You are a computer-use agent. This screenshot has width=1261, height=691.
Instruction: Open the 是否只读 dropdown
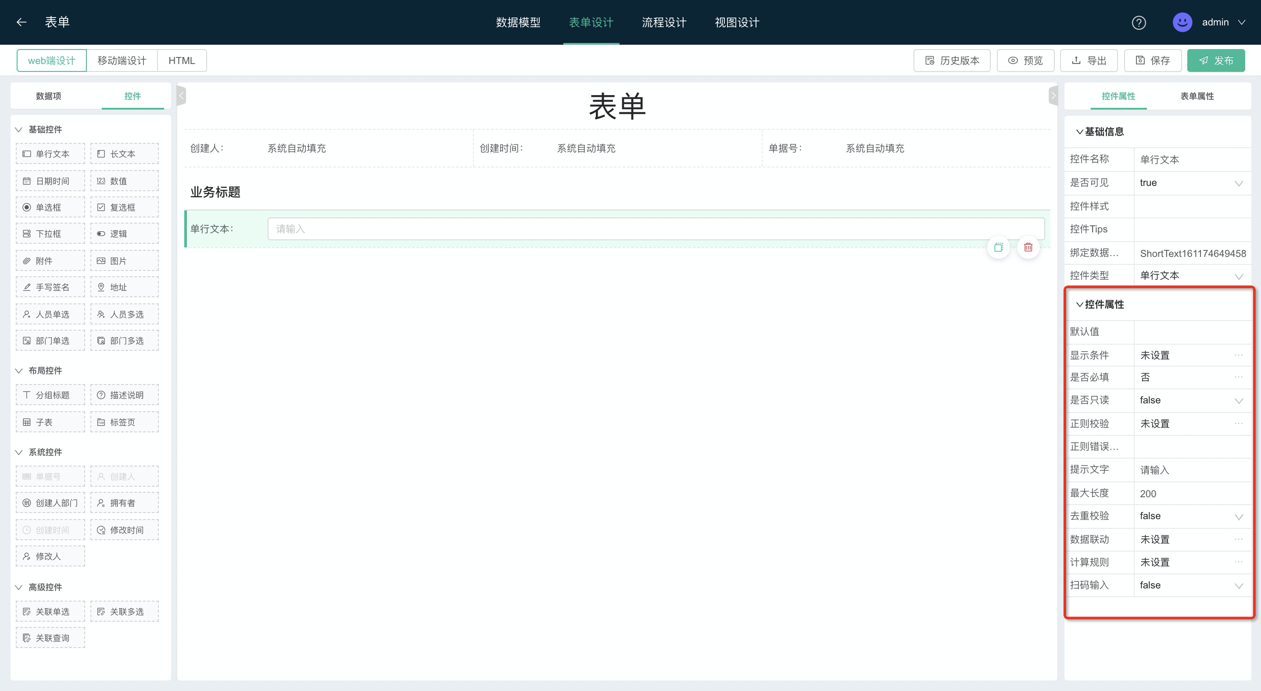(x=1193, y=400)
